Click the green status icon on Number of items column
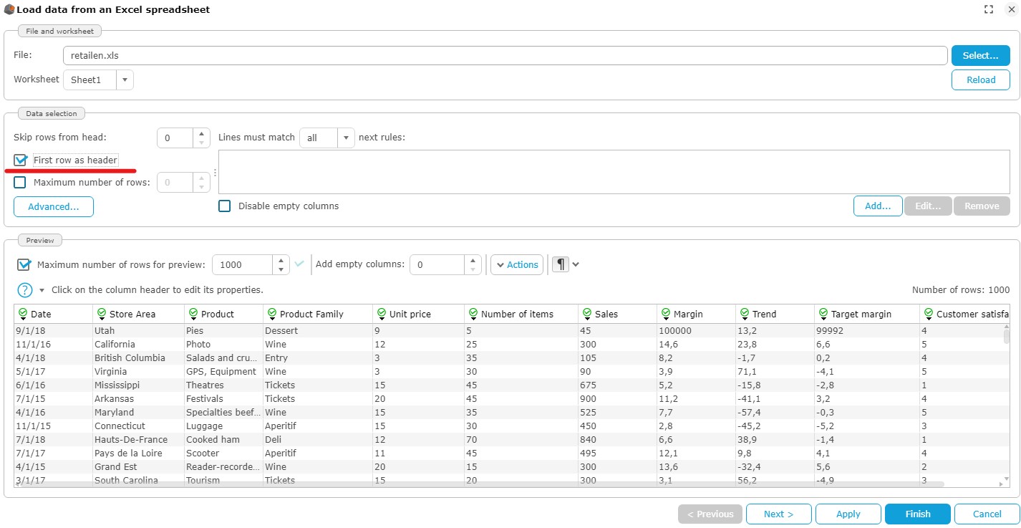This screenshot has height=528, width=1021. pos(473,313)
